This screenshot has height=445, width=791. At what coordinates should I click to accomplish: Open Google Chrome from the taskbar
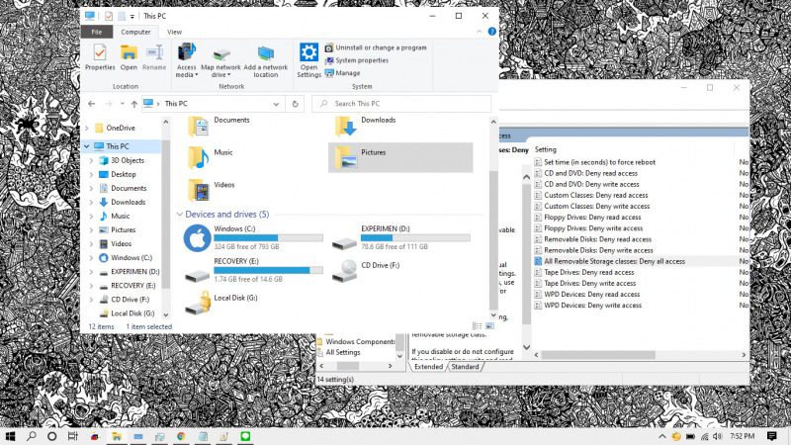coord(181,436)
